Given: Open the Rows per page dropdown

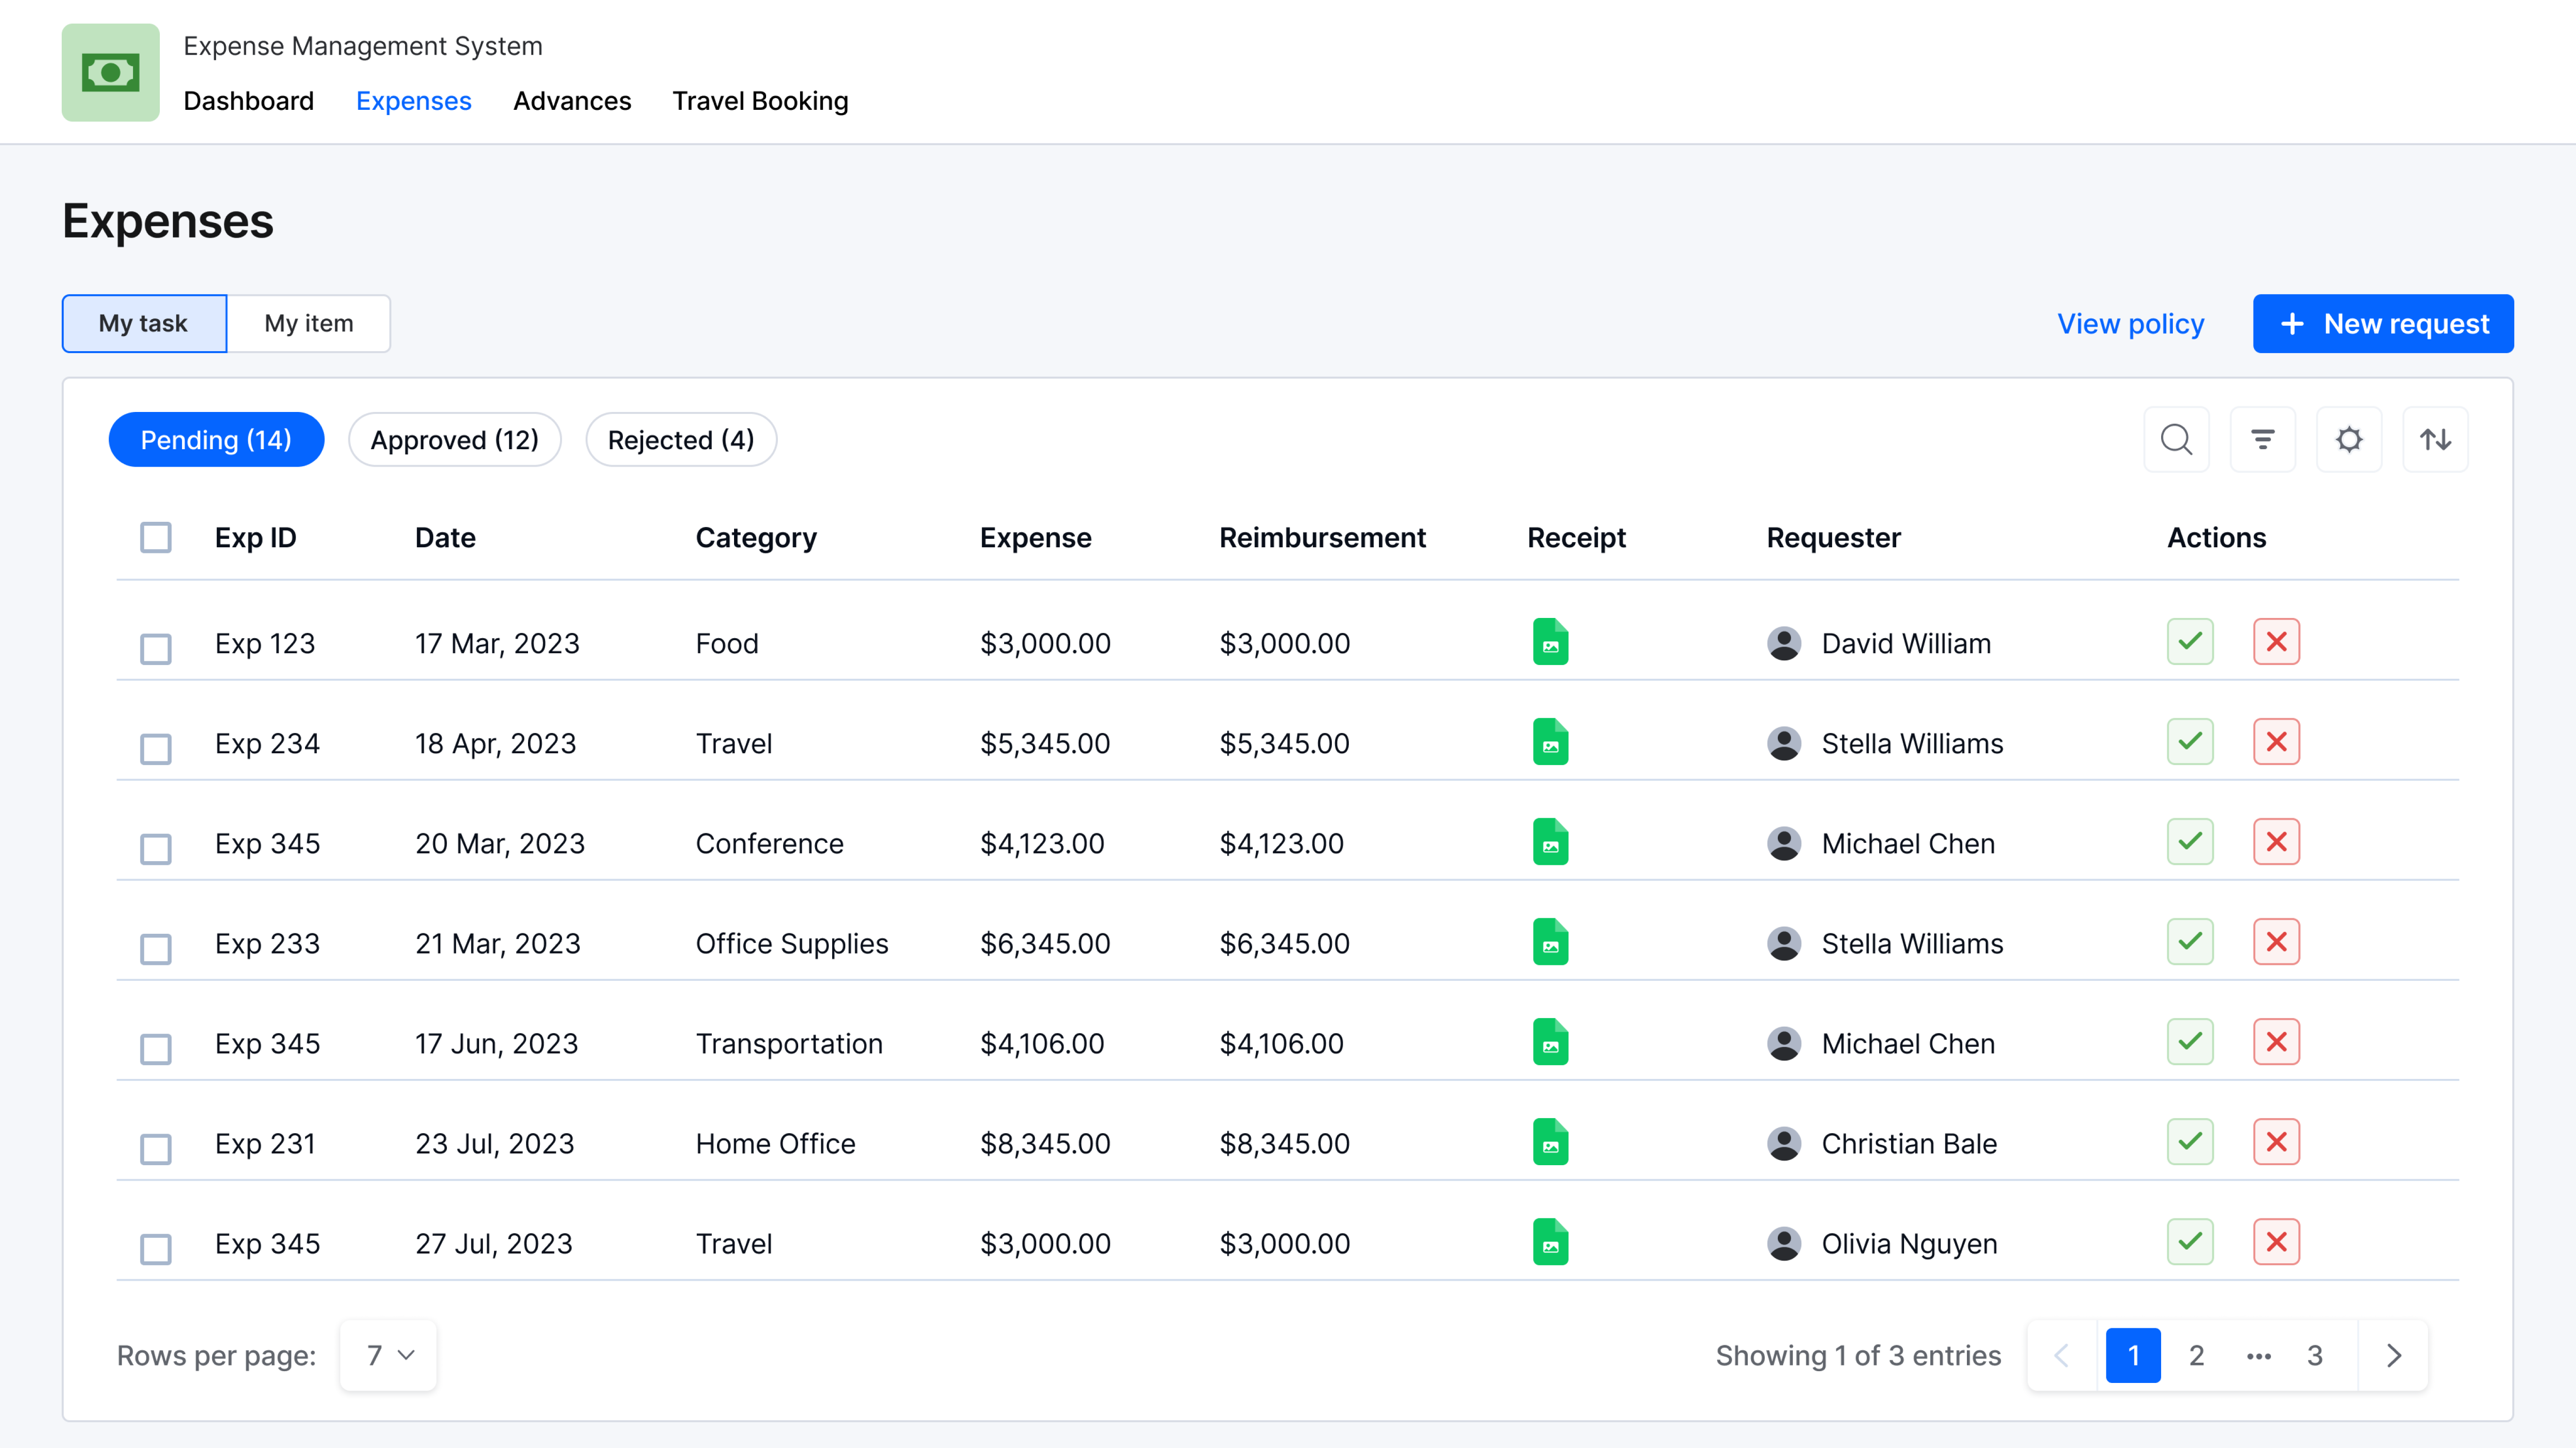Looking at the screenshot, I should [x=388, y=1355].
